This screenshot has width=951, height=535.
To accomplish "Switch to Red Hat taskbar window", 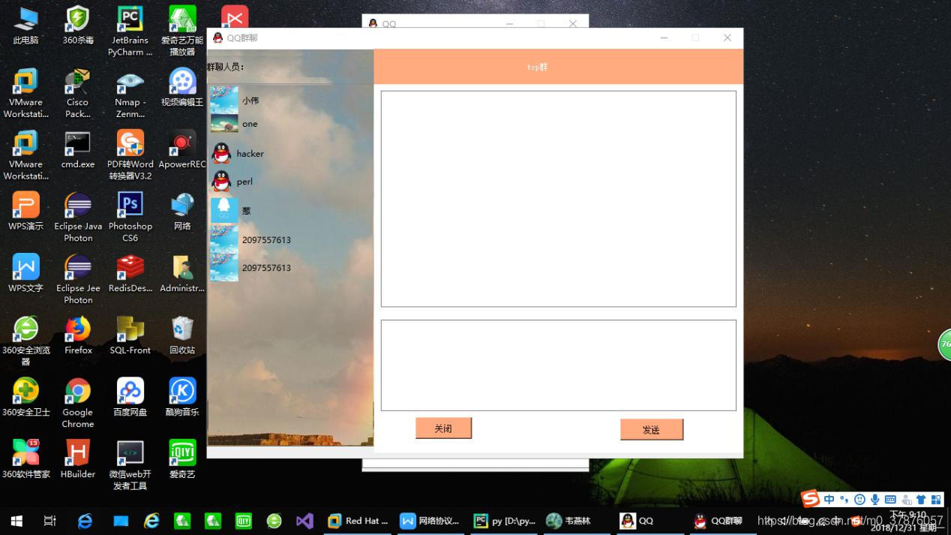I will click(x=358, y=520).
